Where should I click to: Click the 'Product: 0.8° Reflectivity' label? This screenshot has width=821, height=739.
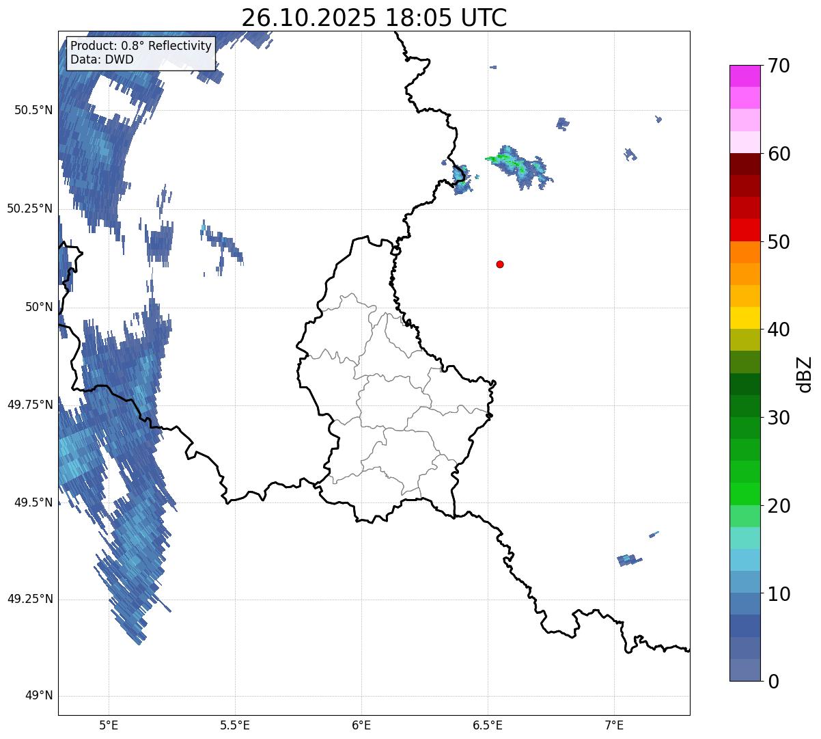141,46
